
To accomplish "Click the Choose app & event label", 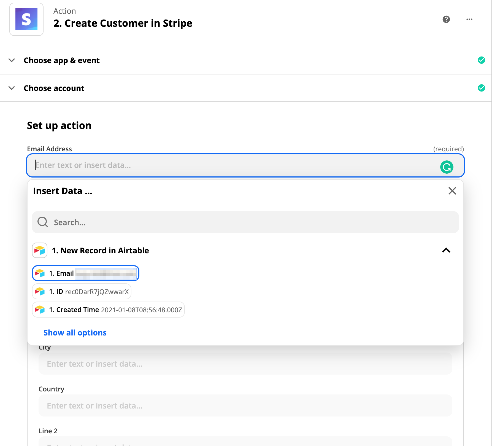I will pos(62,60).
